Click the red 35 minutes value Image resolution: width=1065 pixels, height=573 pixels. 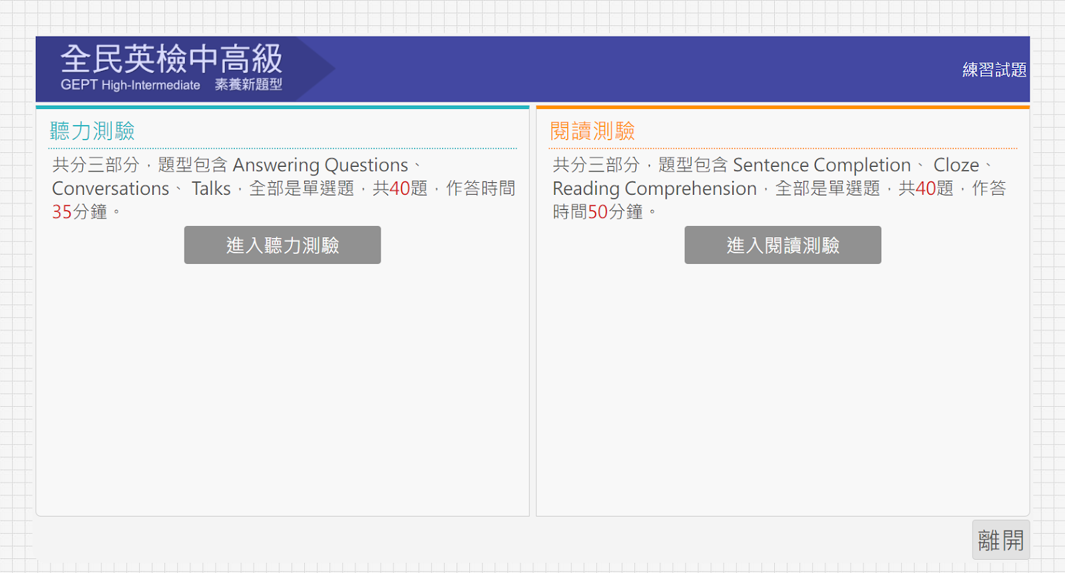(x=62, y=212)
